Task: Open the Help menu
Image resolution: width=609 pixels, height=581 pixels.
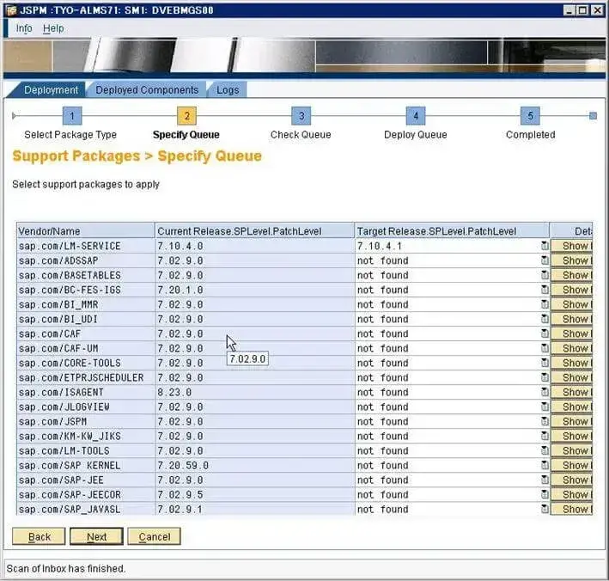Action: (x=53, y=28)
